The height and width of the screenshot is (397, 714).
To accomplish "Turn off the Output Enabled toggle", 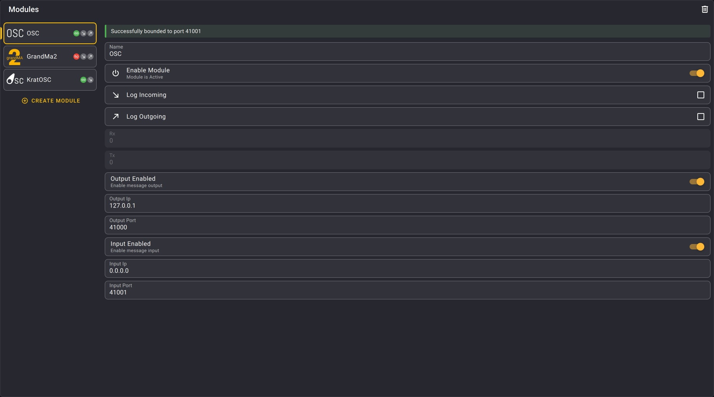I will (x=697, y=182).
